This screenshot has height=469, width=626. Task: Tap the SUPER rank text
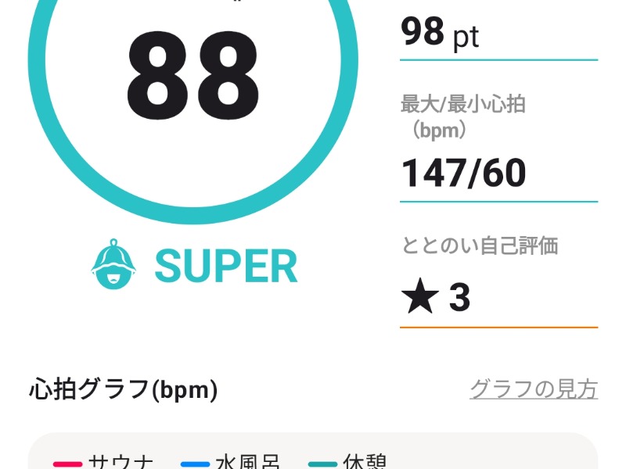tap(226, 267)
